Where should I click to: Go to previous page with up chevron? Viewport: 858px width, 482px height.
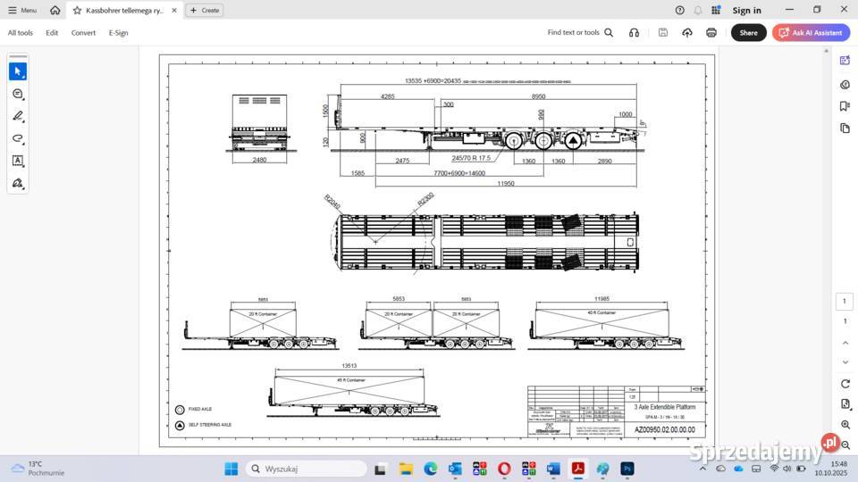pyautogui.click(x=845, y=342)
